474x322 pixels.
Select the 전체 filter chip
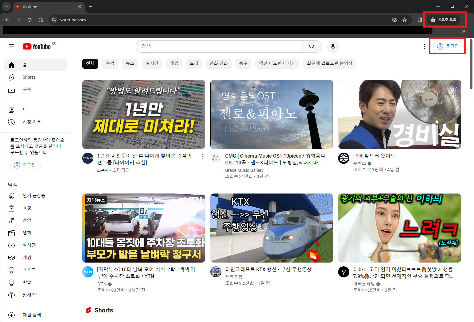point(90,63)
